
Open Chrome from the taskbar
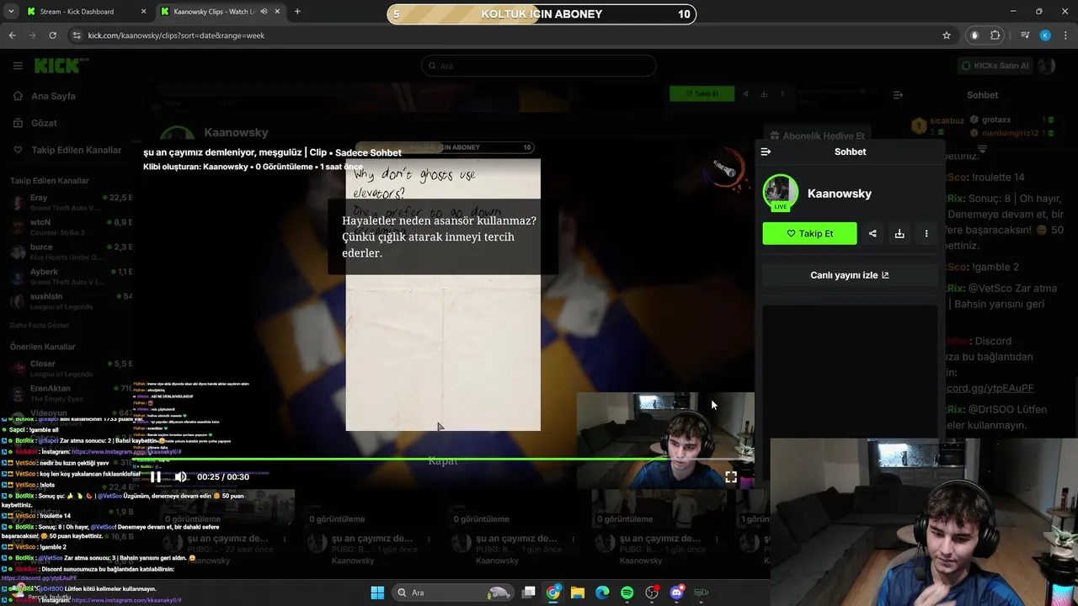point(553,593)
